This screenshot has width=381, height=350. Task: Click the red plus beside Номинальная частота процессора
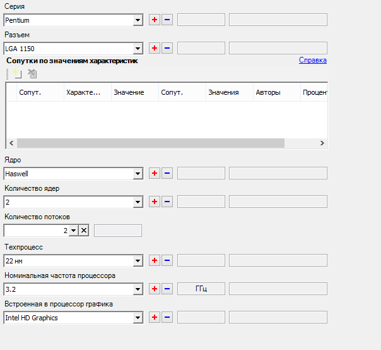click(155, 289)
